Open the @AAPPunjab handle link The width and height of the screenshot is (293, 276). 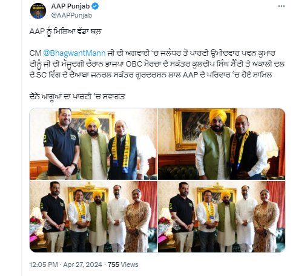coord(71,15)
